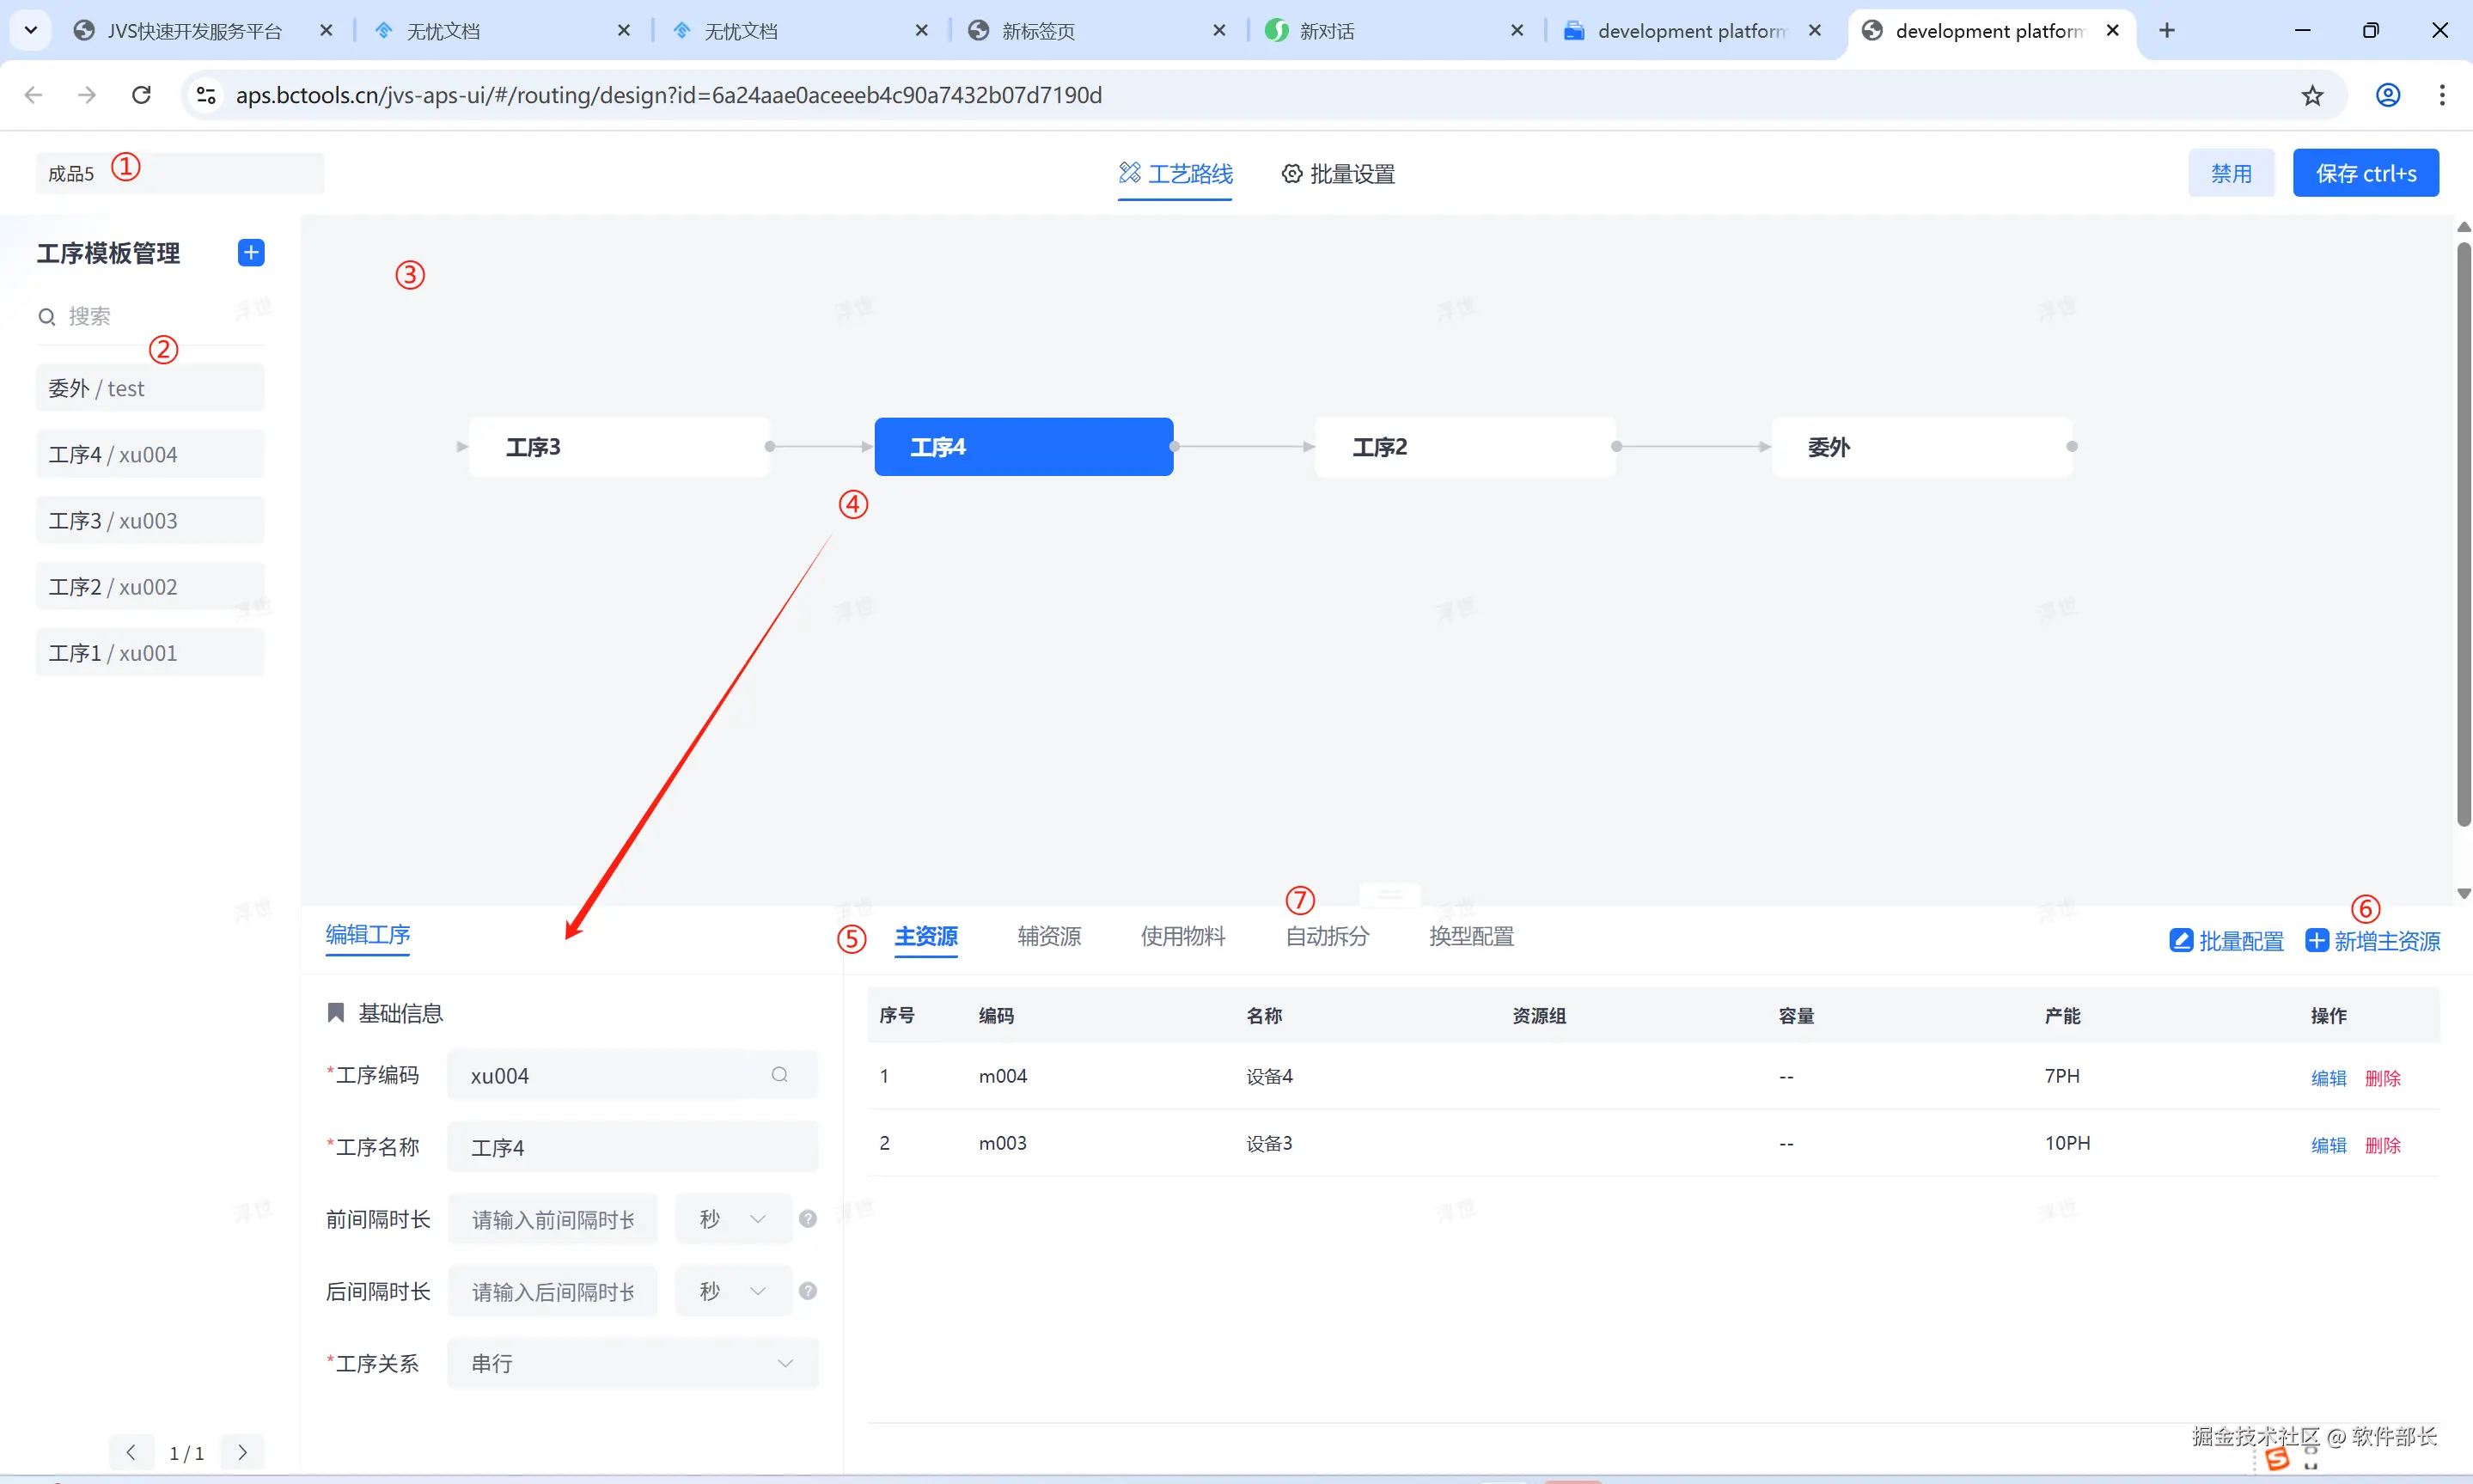Go to next page in template list

click(242, 1452)
